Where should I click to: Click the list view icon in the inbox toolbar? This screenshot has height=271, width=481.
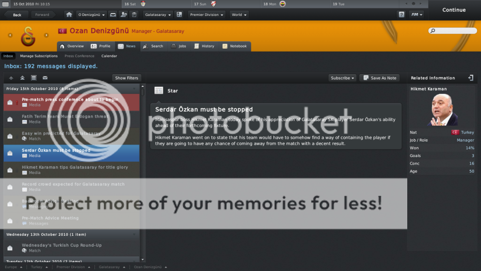(34, 78)
